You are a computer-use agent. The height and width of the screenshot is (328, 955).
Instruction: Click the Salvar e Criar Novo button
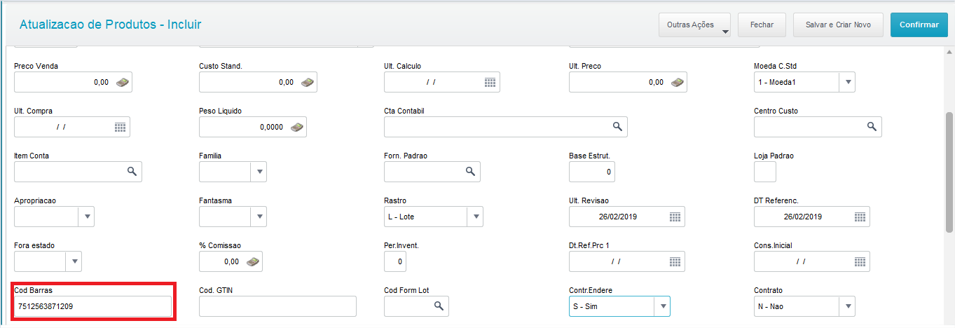[x=838, y=25]
